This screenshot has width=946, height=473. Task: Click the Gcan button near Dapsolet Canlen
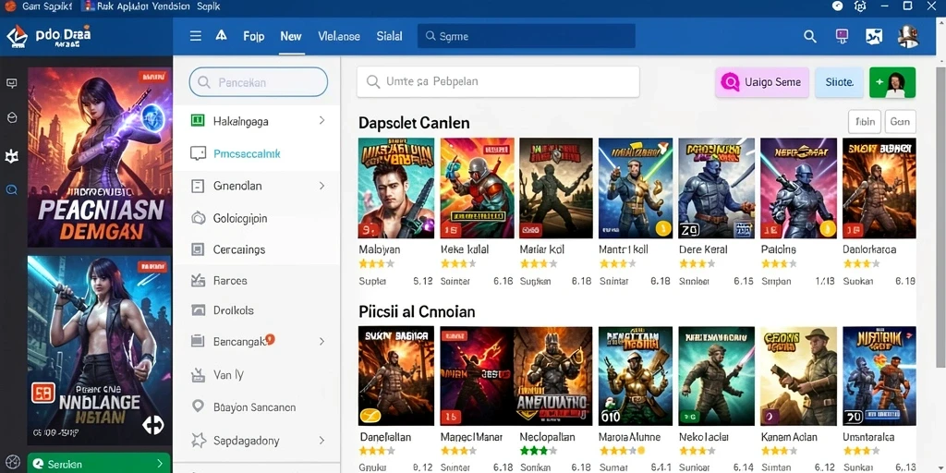pyautogui.click(x=900, y=121)
